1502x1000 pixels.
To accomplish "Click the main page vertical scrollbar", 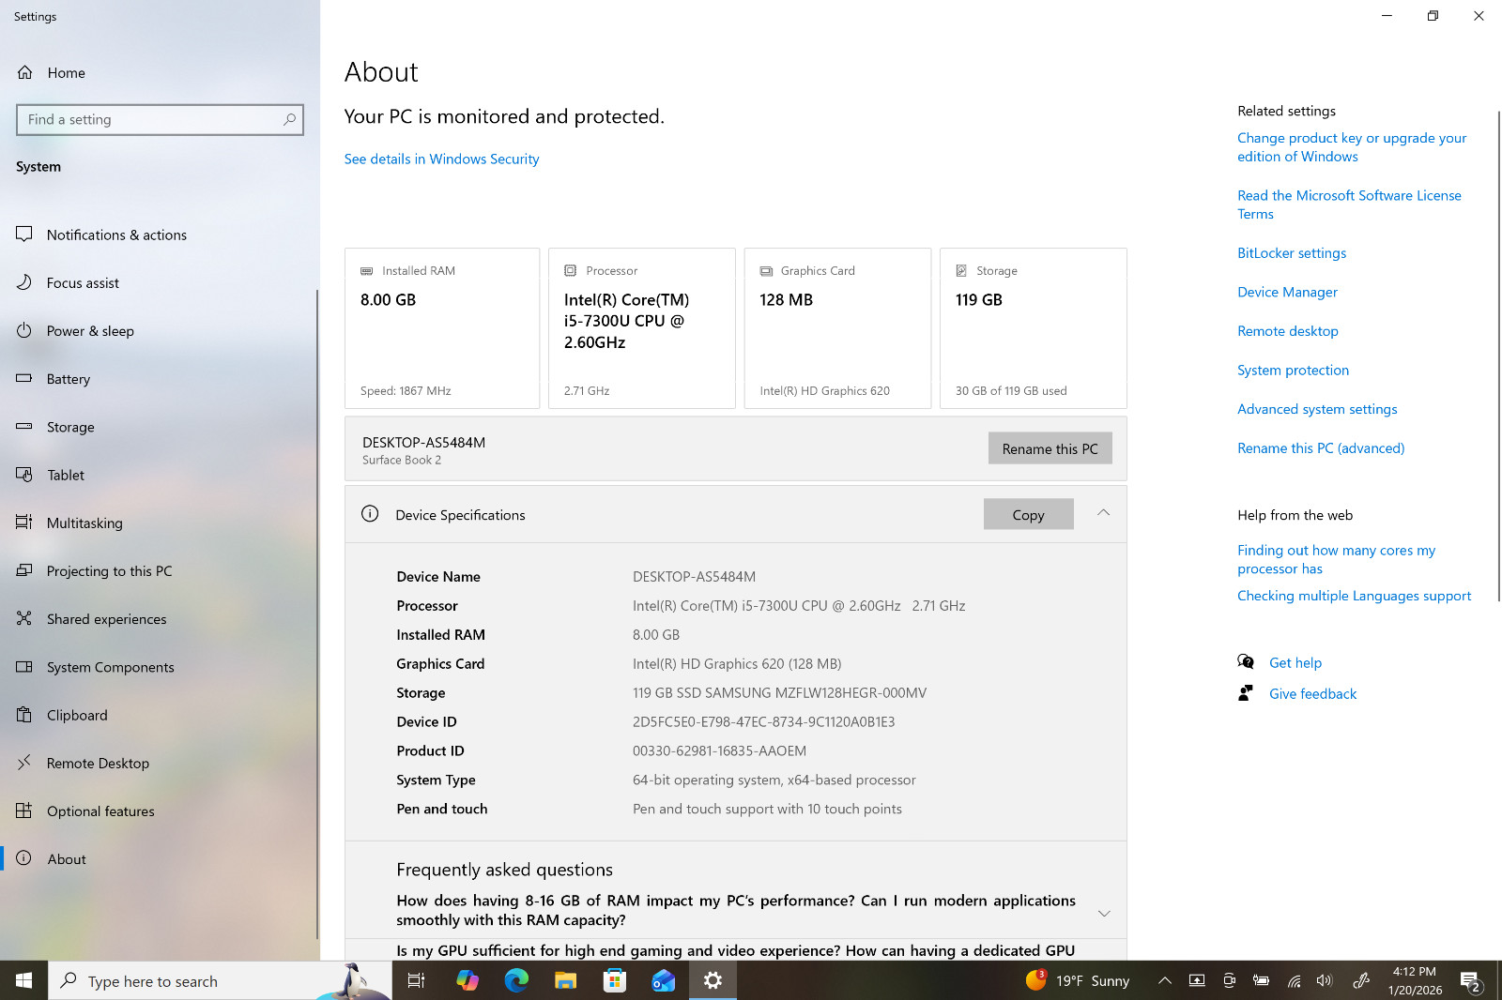I will point(1498,356).
